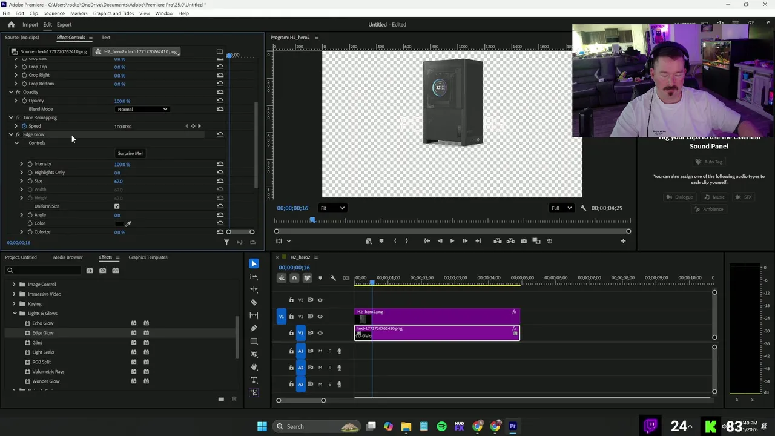Switch to the Text tab

point(106,38)
